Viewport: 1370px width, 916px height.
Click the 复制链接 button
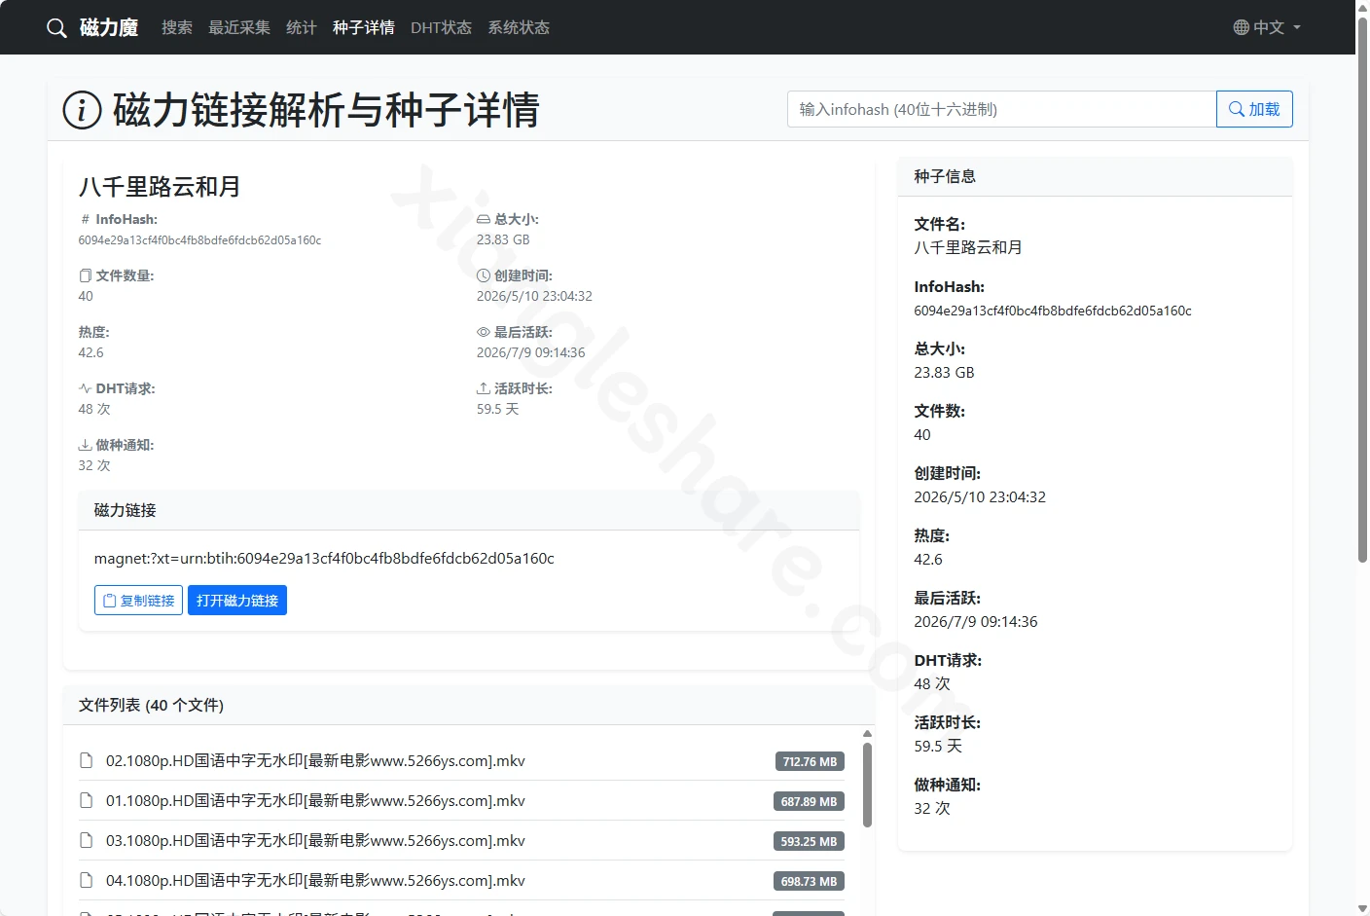point(138,601)
